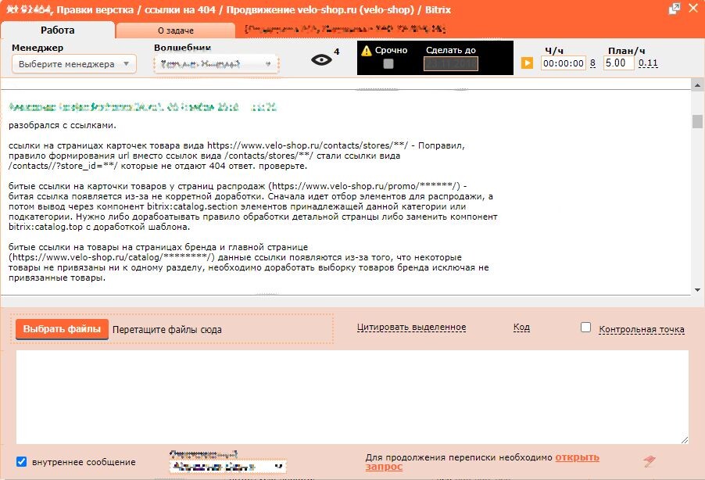This screenshot has width=705, height=480.
Task: Click into the message text area
Action: (352, 397)
